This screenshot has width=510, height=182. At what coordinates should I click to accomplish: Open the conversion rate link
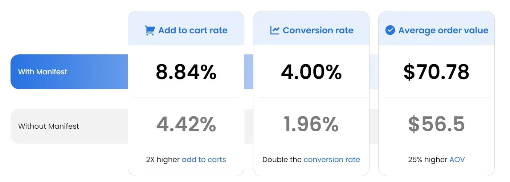pyautogui.click(x=332, y=160)
